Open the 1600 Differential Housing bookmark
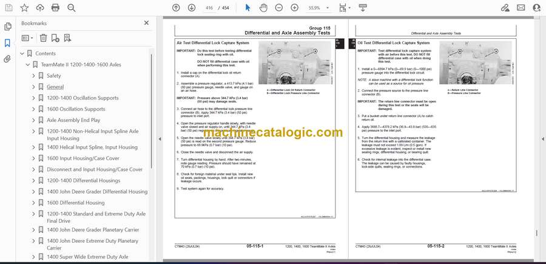Viewport: 546px width, 264px height. tap(75, 203)
